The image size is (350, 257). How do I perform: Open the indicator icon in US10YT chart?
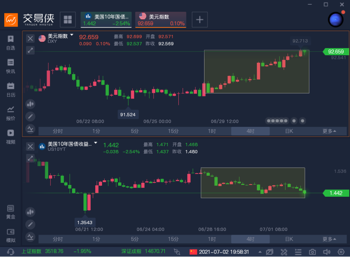30,237
